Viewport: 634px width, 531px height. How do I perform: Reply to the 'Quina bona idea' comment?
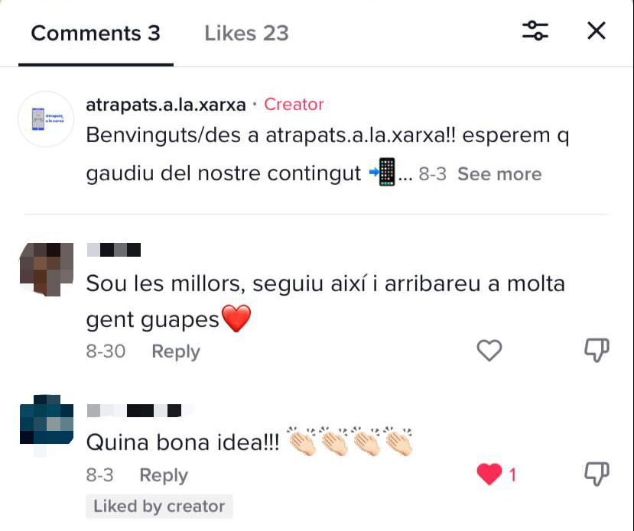coord(164,475)
